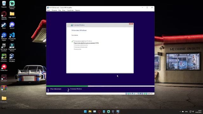Screen dimensions: 203x114
Task: Click step 1 'Сбор информации' label
Action: click(56, 89)
